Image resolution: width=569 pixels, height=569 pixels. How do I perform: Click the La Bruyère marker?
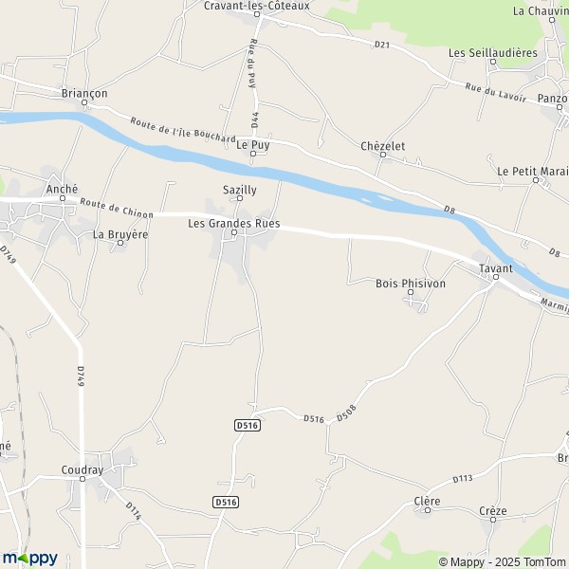pos(120,243)
